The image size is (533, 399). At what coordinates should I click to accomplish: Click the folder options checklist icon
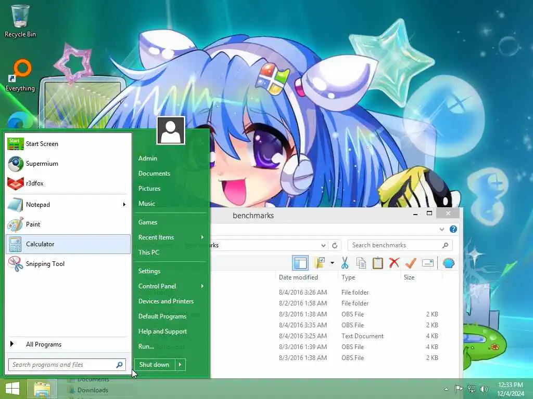coord(320,263)
